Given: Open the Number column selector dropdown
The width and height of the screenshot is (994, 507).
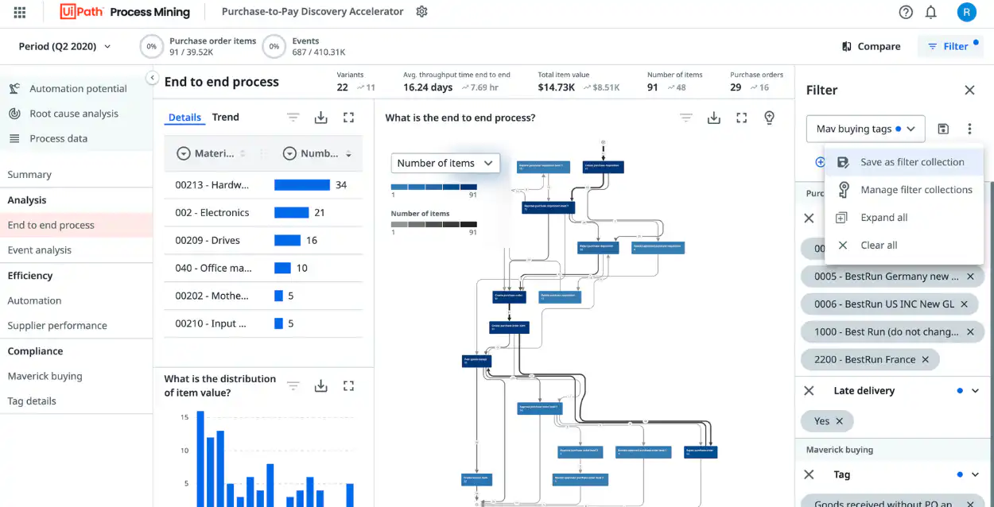Looking at the screenshot, I should point(289,154).
